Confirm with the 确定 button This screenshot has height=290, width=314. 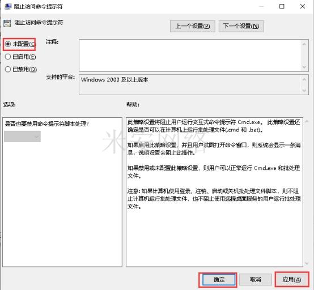click(219, 279)
